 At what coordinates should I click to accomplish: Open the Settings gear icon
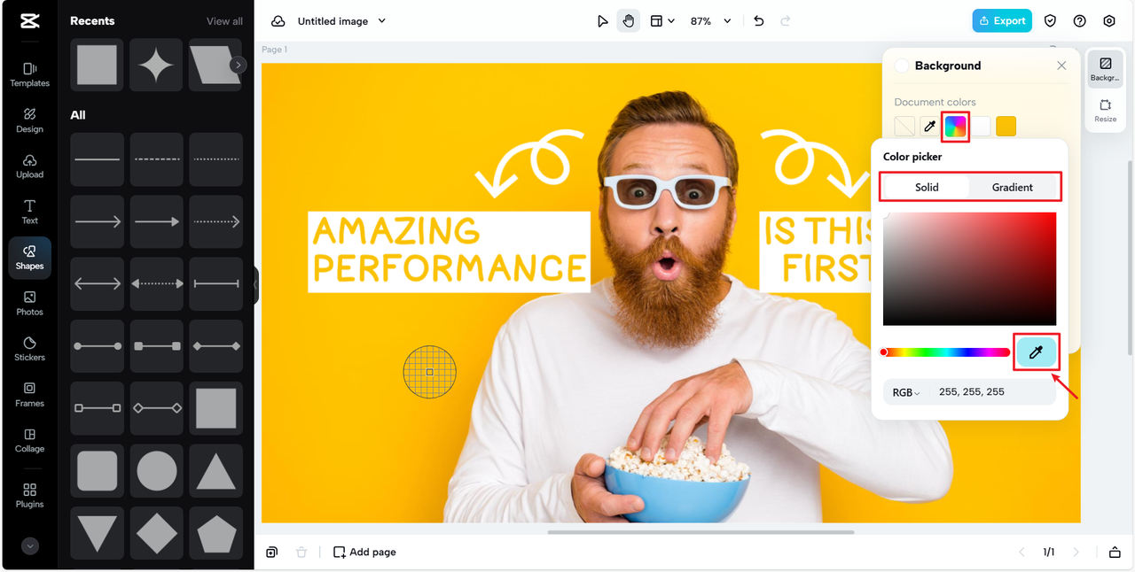tap(1109, 21)
